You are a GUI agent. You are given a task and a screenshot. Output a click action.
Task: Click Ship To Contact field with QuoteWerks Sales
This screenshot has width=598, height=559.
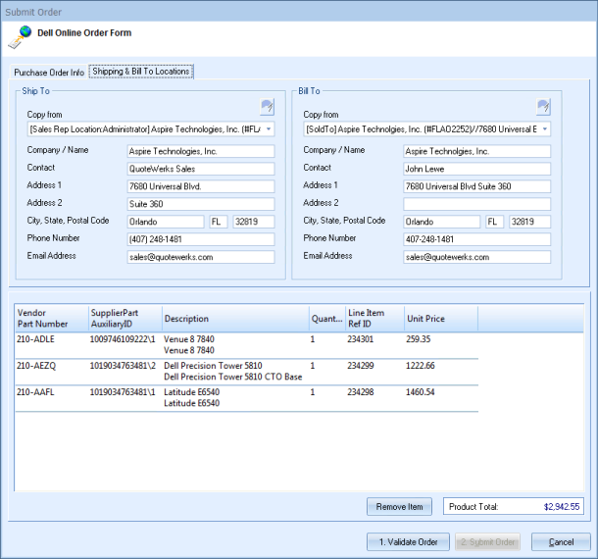click(x=200, y=169)
